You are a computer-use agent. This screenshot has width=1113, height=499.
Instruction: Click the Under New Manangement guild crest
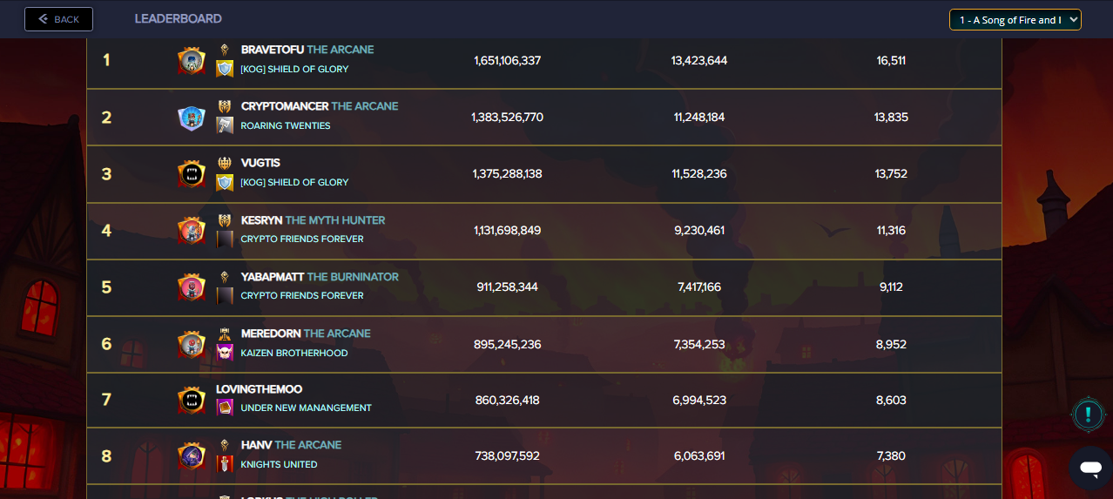(x=225, y=408)
